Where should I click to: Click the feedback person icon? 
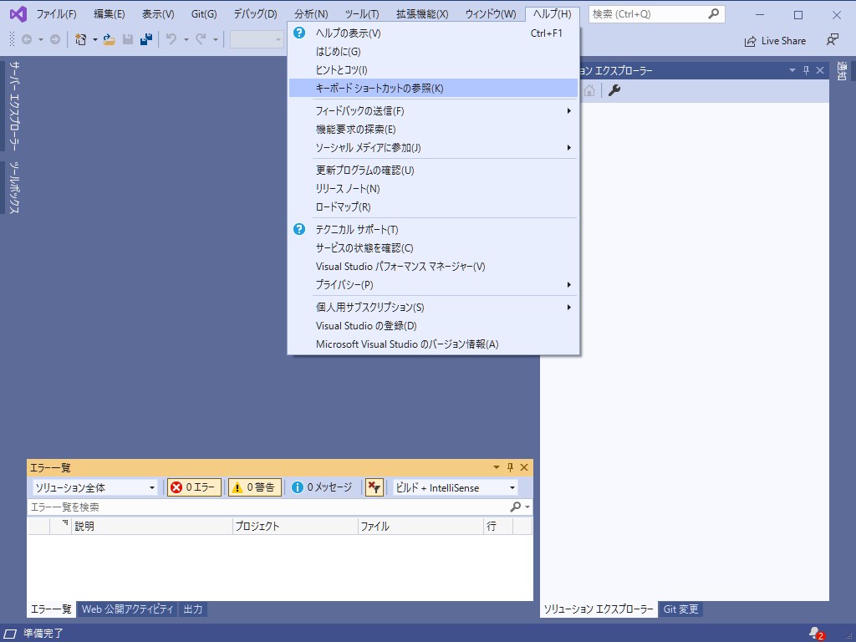tap(833, 40)
